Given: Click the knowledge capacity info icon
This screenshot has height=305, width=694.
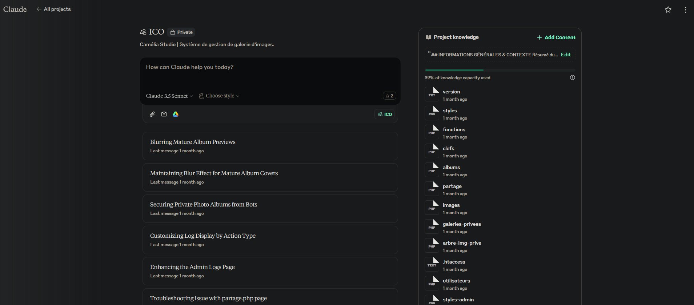Looking at the screenshot, I should [x=572, y=77].
